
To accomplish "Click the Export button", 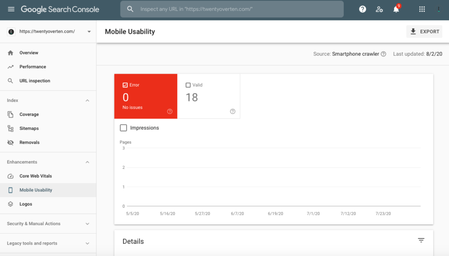I will point(424,32).
